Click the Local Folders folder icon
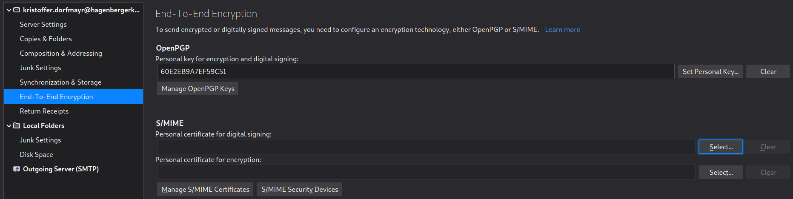This screenshot has height=199, width=793. pos(17,125)
